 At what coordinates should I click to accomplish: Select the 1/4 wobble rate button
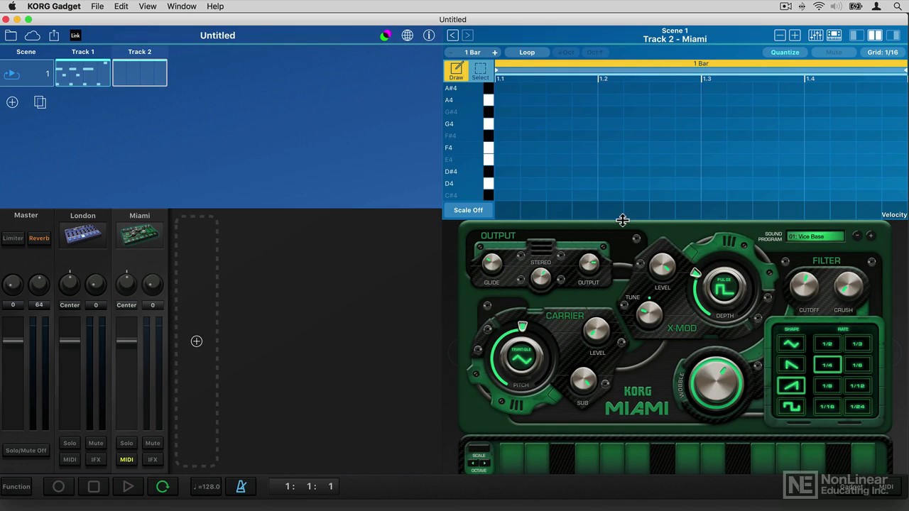pyautogui.click(x=827, y=365)
